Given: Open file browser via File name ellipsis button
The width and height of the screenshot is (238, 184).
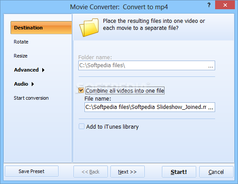Looking at the screenshot, I should 211,107.
